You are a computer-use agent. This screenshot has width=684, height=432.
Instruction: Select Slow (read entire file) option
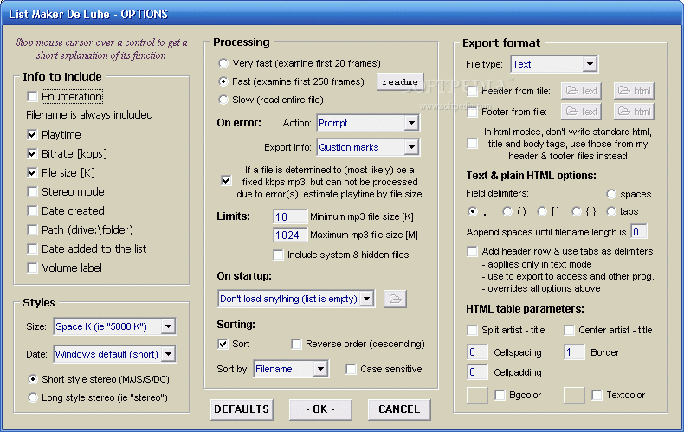(223, 100)
